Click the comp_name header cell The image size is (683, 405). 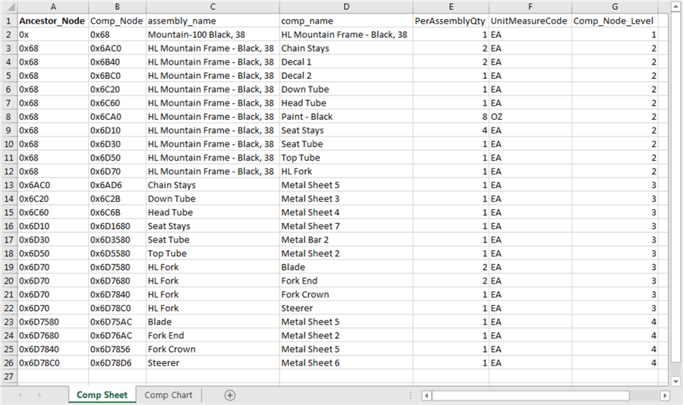(x=346, y=21)
